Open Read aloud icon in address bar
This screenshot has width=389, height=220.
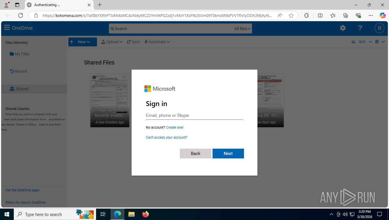click(280, 15)
